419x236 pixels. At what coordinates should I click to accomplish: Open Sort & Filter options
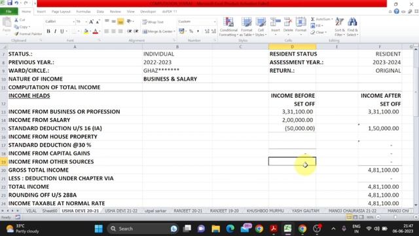pos(340,26)
